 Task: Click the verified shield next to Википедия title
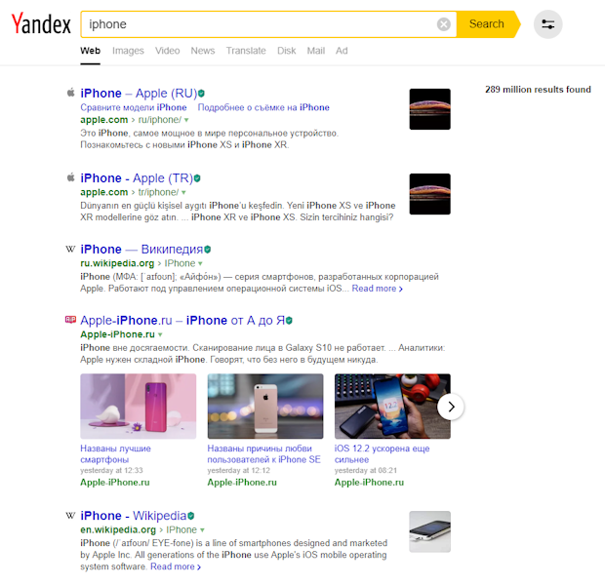point(208,250)
